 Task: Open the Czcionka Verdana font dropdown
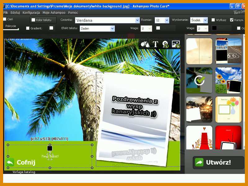[107, 20]
